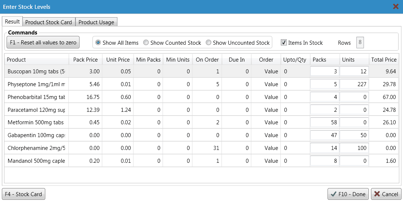Edit the Units field for Chlorphenamine 2mg/5
Viewport: 403px width, 202px height.
(x=354, y=148)
